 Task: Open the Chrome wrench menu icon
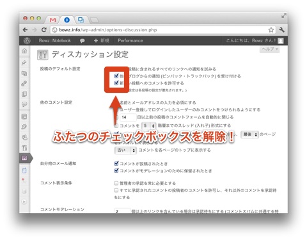coord(282,30)
